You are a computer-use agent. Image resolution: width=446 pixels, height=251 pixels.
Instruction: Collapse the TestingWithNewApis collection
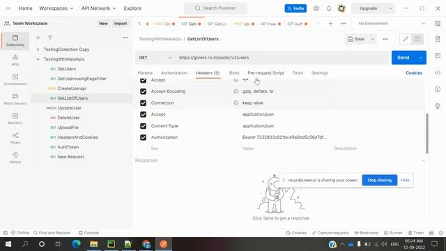pyautogui.click(x=38, y=59)
